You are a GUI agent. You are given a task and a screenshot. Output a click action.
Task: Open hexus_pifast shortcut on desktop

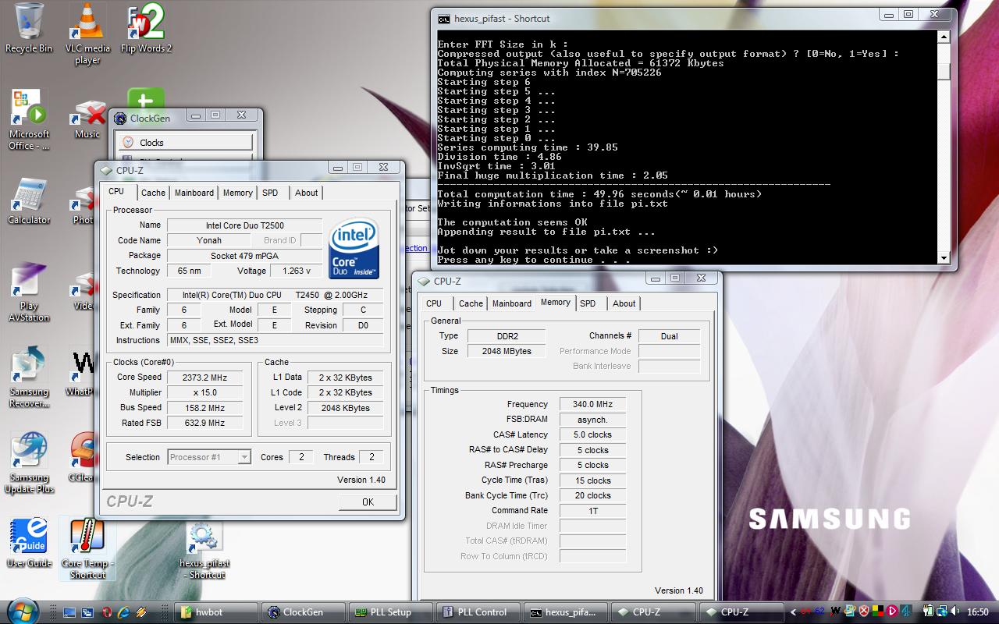click(204, 549)
